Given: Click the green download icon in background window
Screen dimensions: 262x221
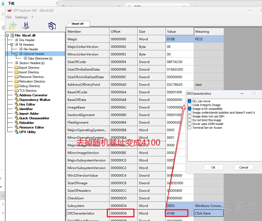Looking at the screenshot, I should click(x=3, y=3).
